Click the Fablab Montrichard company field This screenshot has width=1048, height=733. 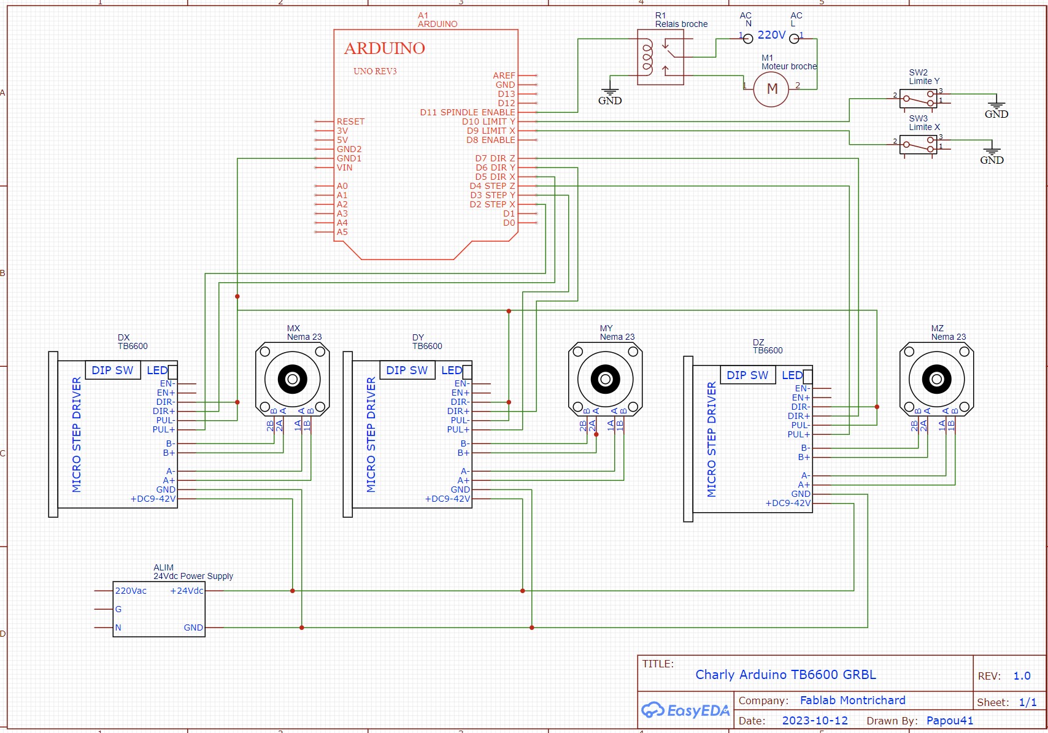click(852, 700)
